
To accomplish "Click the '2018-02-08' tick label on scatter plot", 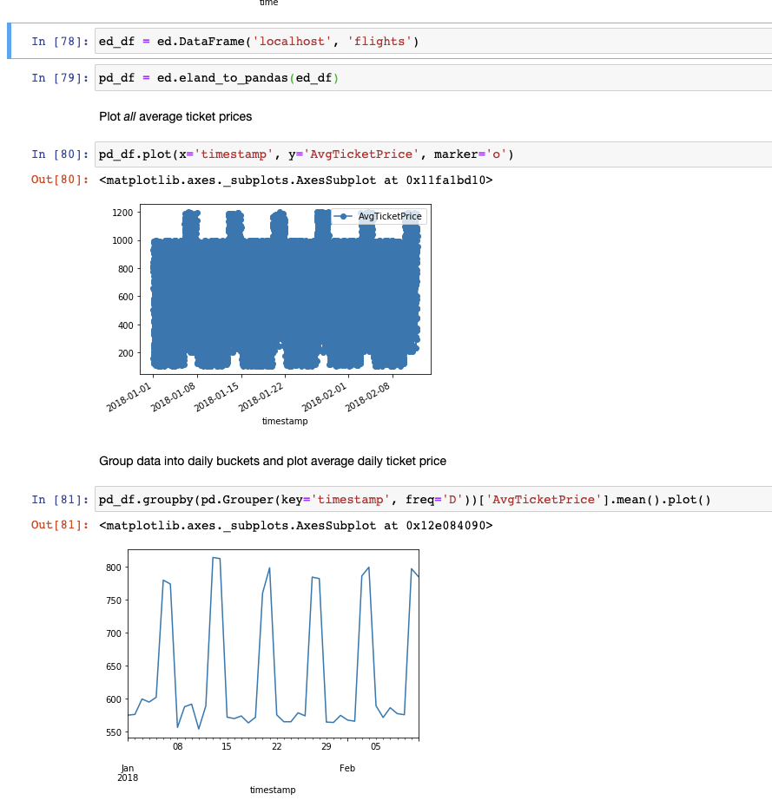I will [x=367, y=397].
